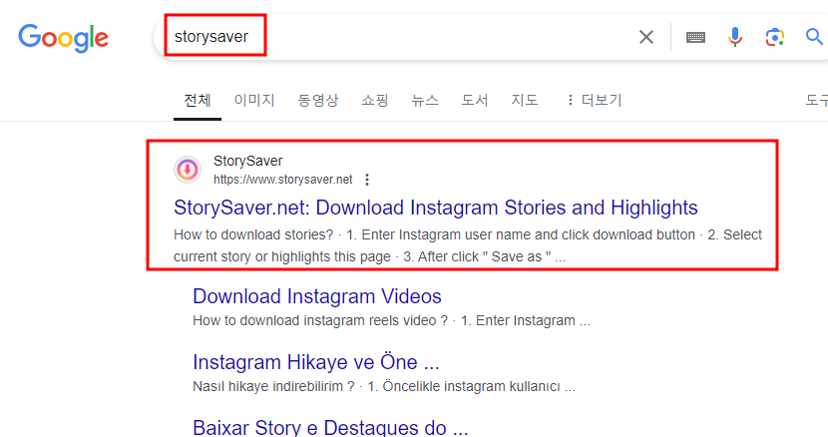Open Instagram Hikaye ve Öne sitelink
Image resolution: width=828 pixels, height=437 pixels.
point(316,362)
